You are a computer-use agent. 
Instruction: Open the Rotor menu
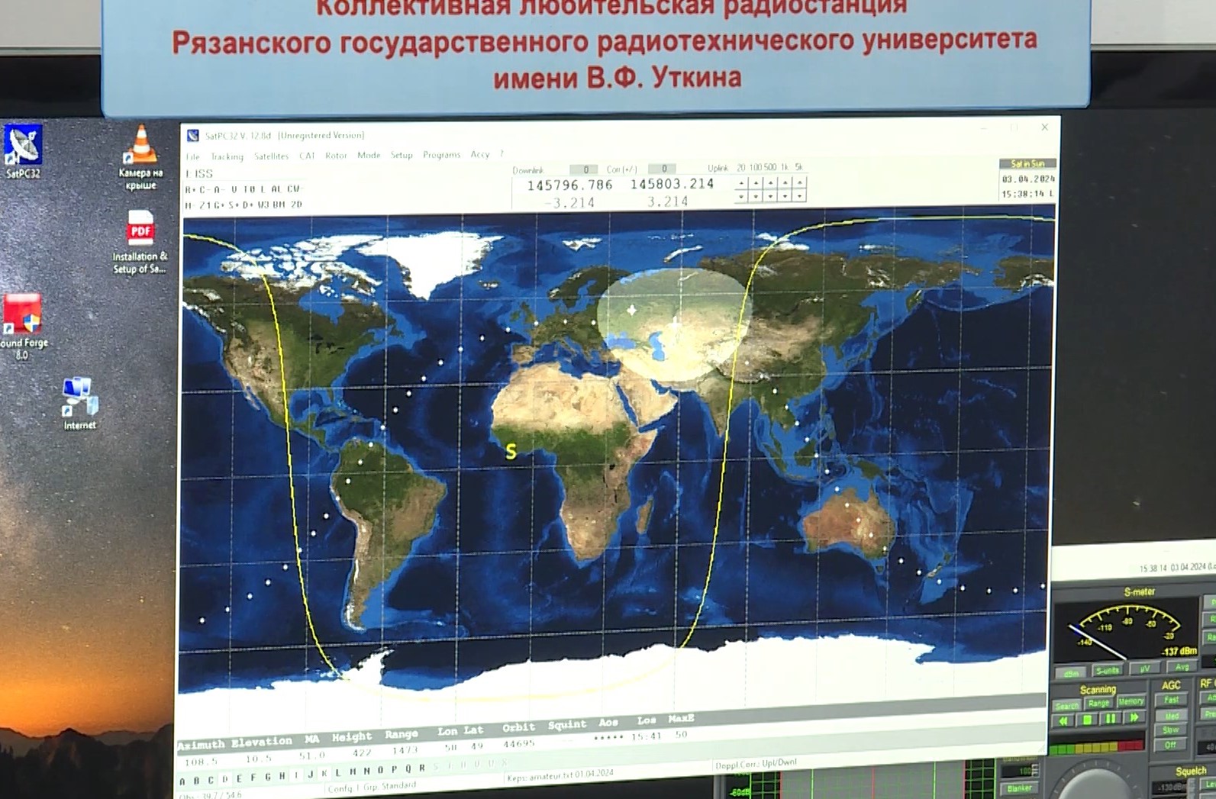(x=336, y=155)
